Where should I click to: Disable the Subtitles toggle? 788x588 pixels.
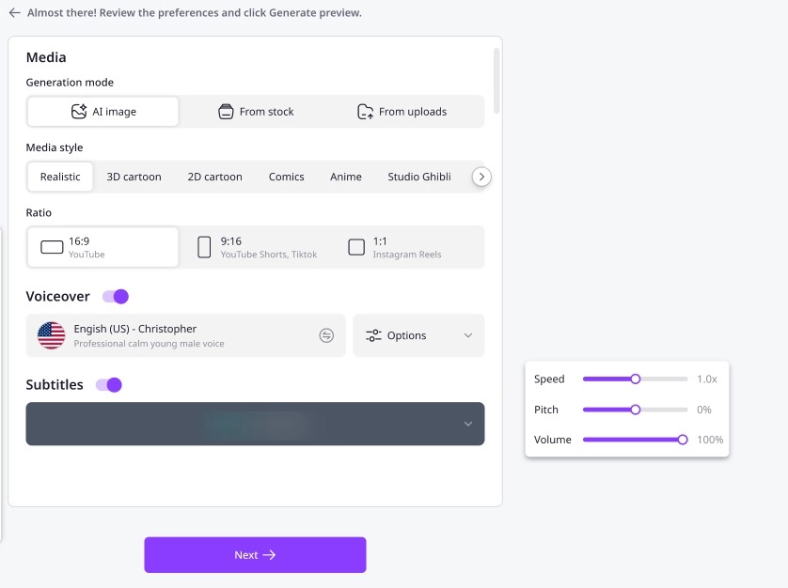pos(109,385)
